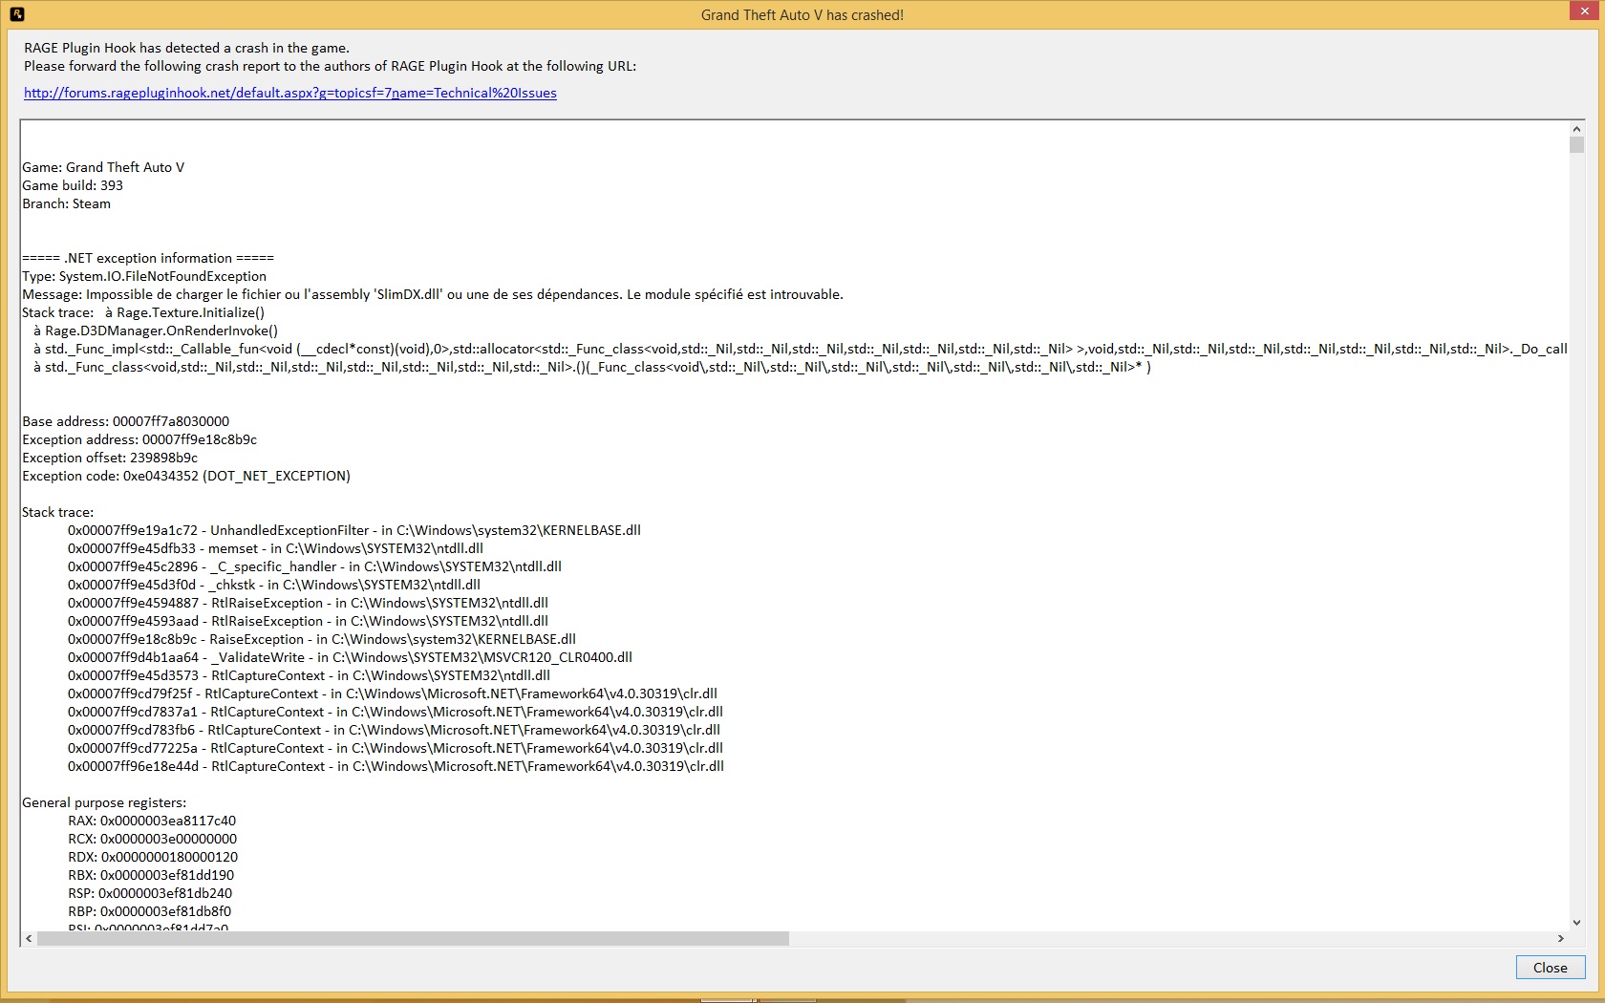Click the 0x00007ff9e4594887 RtlRaiseException line
This screenshot has height=1003, width=1605.
point(309,603)
